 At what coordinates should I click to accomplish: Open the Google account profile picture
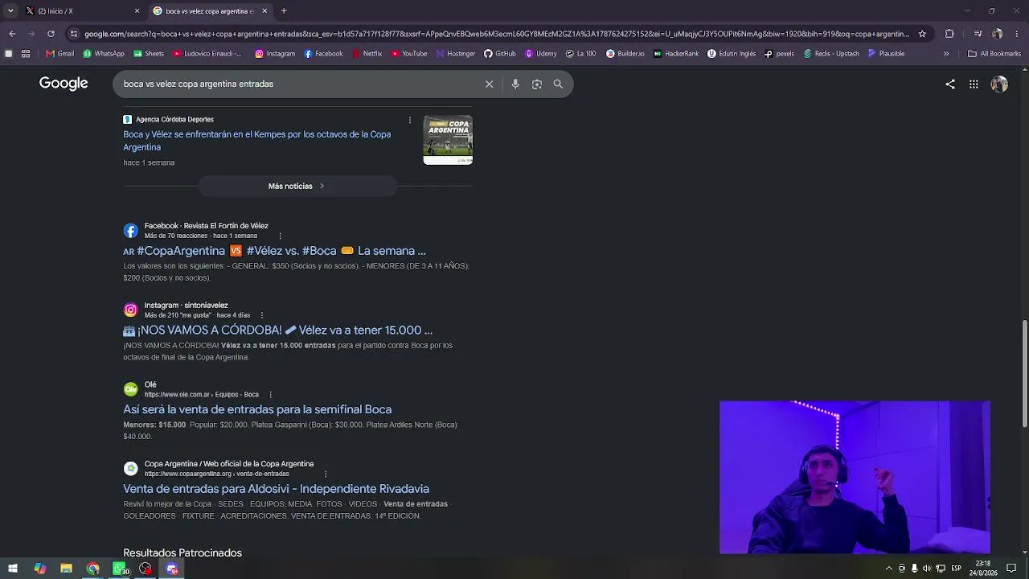(x=999, y=84)
